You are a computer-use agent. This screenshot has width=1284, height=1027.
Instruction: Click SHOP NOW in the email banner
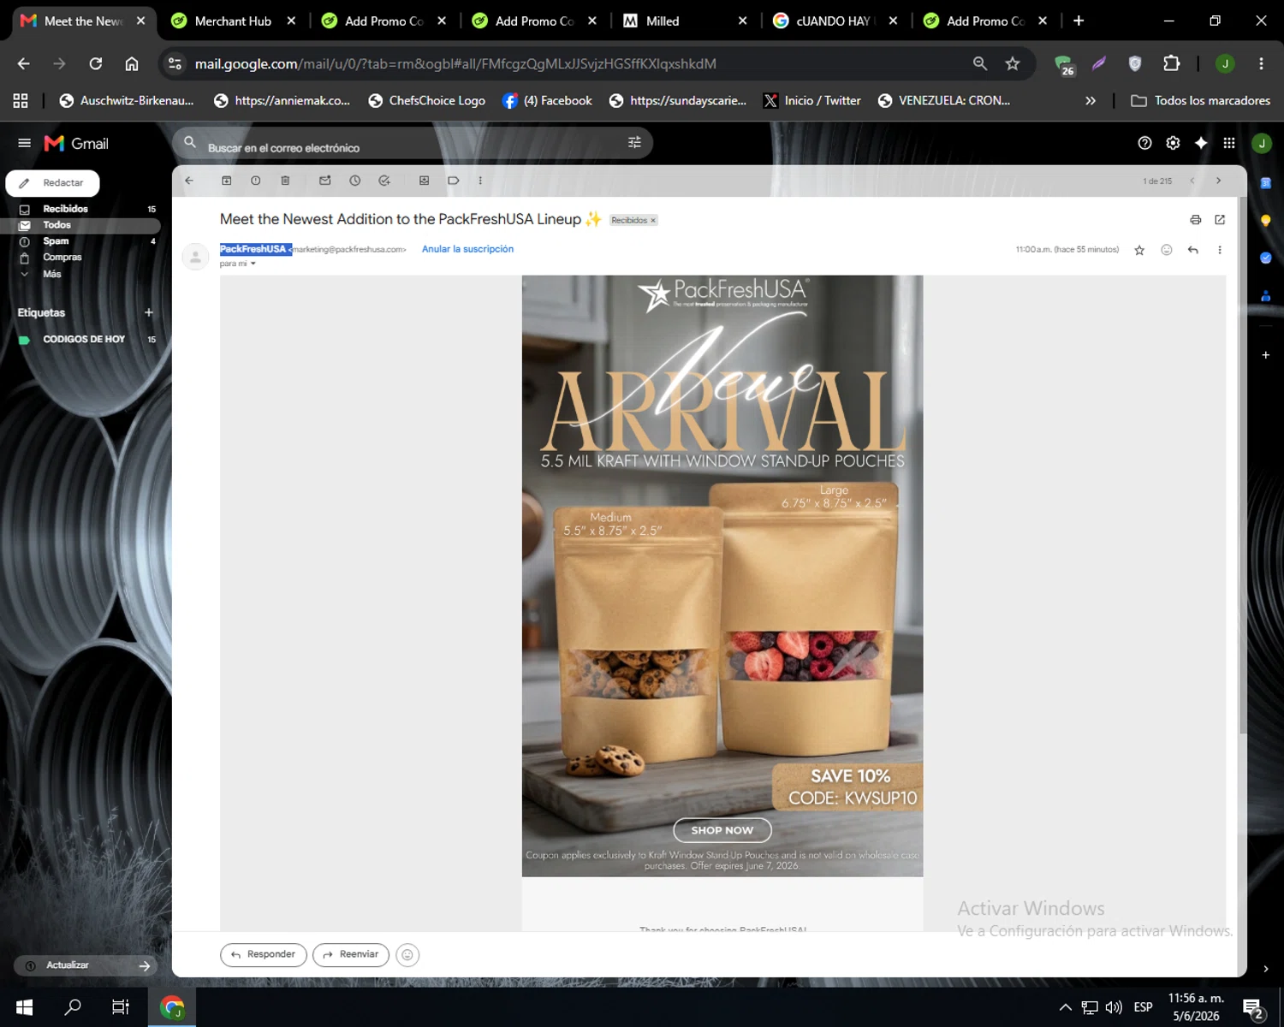tap(722, 830)
